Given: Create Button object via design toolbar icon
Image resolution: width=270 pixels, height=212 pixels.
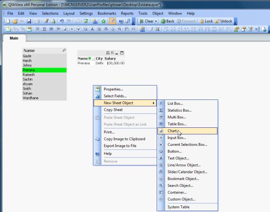Looking at the screenshot, I should (85, 29).
